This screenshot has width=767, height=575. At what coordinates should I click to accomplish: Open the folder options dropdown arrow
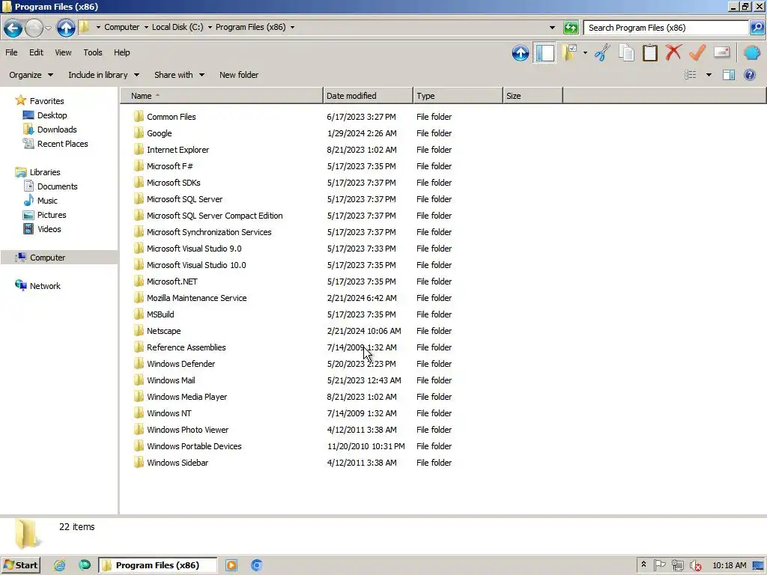tap(585, 53)
